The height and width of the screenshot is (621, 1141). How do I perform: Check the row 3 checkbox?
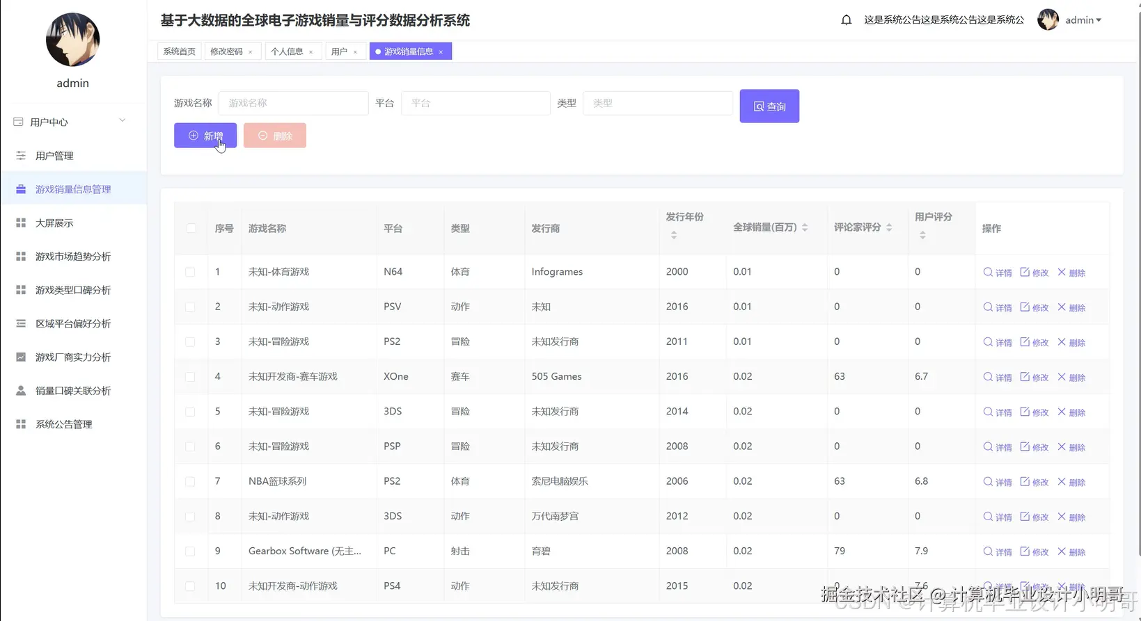[x=190, y=341]
